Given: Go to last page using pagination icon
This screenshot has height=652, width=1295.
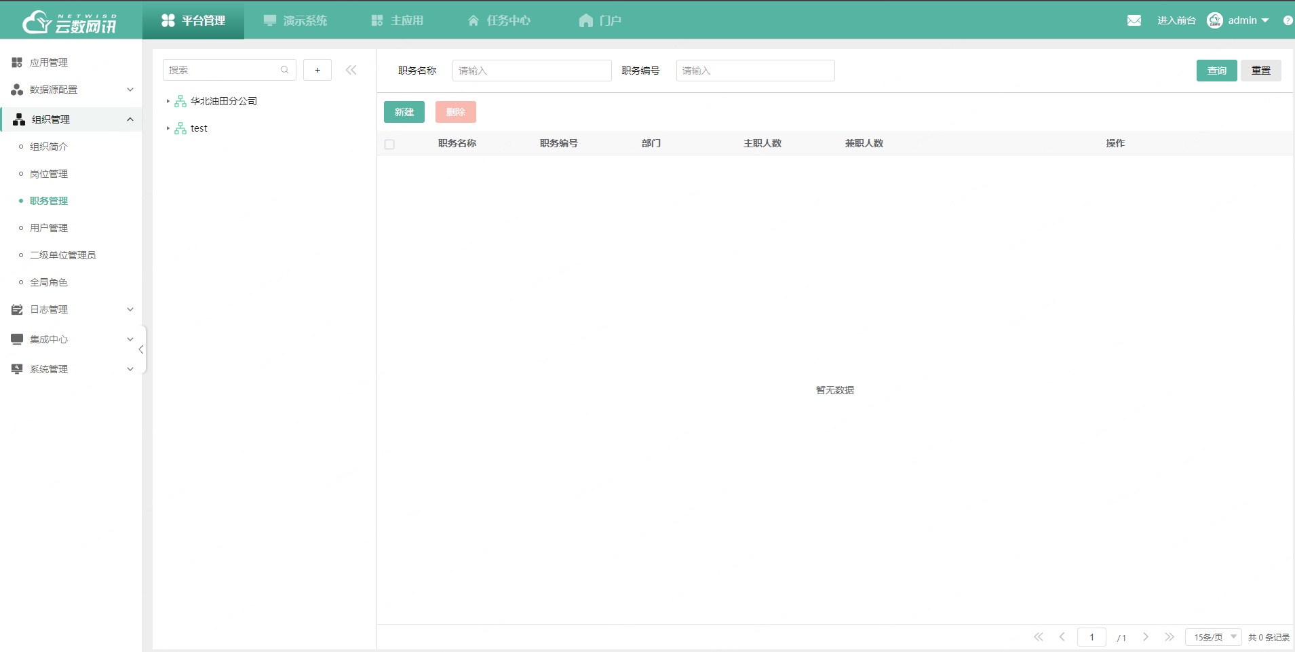Looking at the screenshot, I should [1170, 637].
